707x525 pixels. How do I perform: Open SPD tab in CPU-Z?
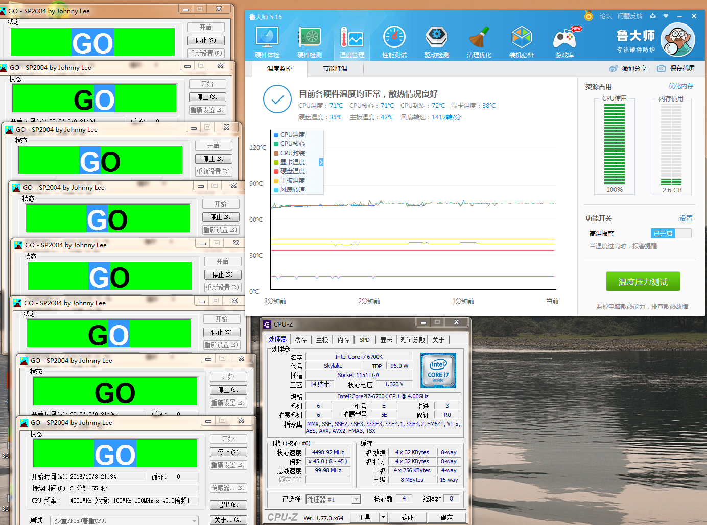click(x=365, y=340)
